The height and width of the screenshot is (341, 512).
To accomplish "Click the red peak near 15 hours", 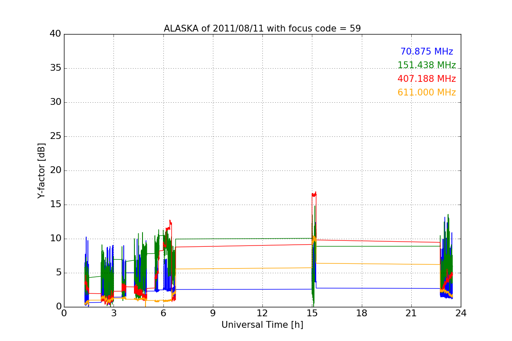I will coord(314,194).
